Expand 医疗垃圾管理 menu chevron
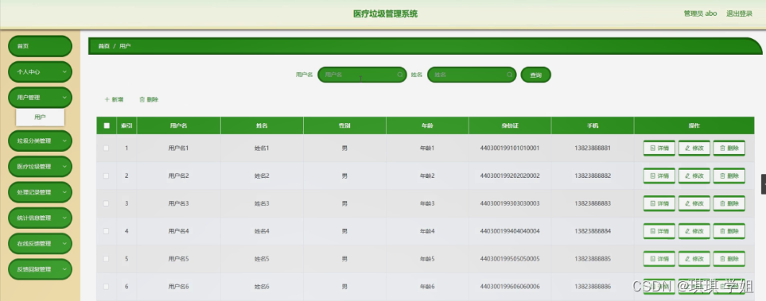The image size is (766, 301). (64, 166)
